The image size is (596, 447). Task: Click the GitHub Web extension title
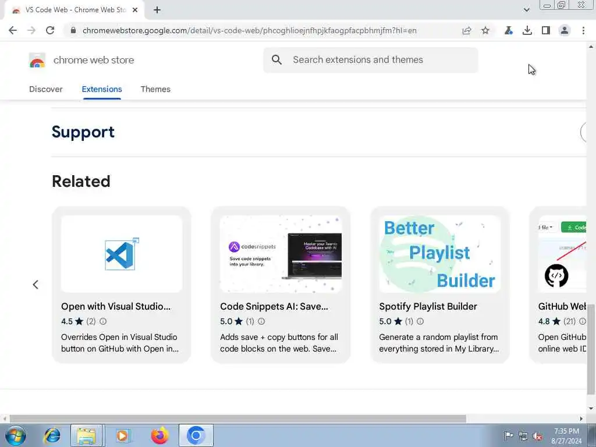tap(562, 306)
